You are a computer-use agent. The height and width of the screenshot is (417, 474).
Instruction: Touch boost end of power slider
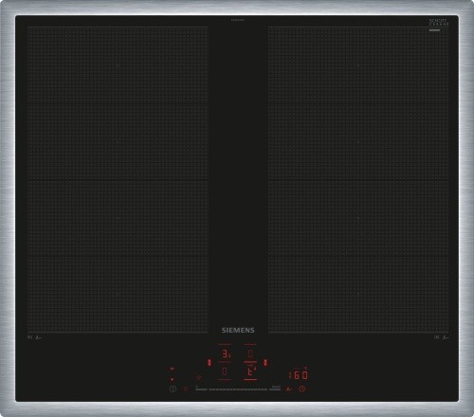point(276,389)
